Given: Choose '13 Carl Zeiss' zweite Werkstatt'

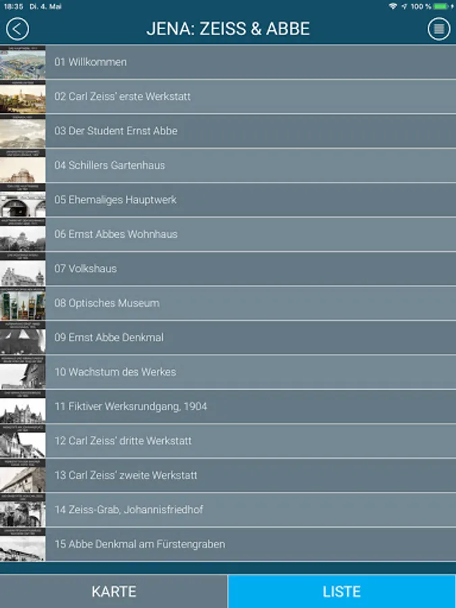Looking at the screenshot, I should pos(228,476).
